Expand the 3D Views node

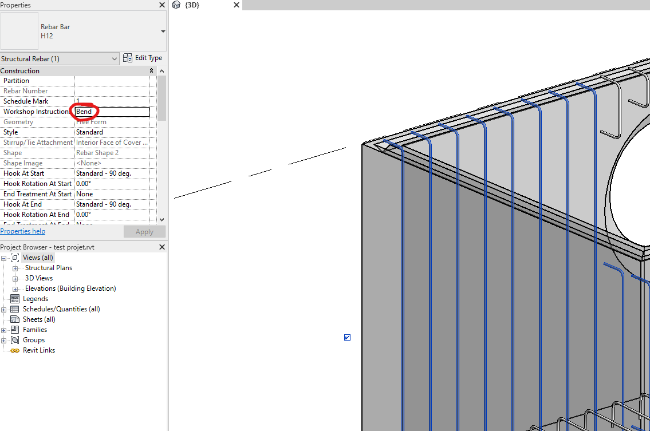15,279
